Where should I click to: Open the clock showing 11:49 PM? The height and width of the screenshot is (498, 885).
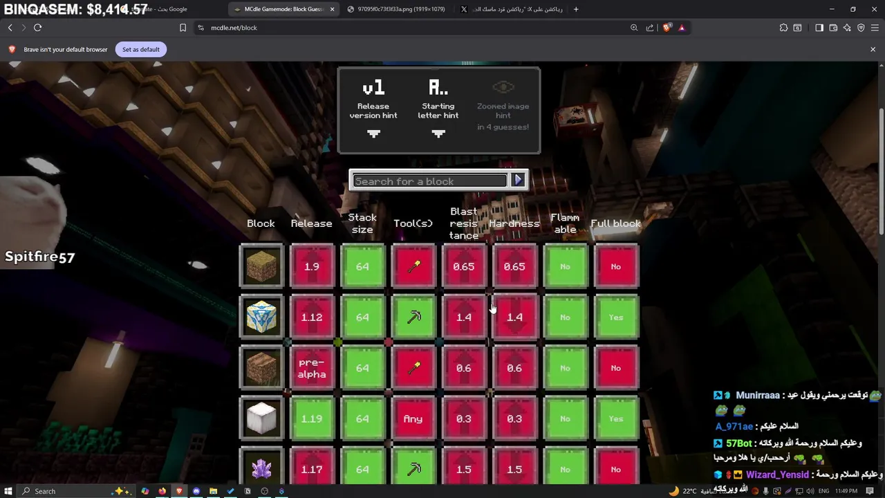(x=846, y=491)
